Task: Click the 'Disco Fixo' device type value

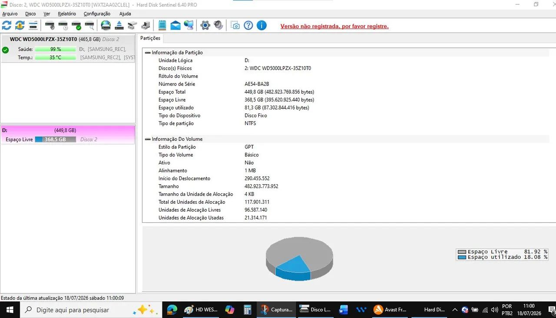Action: click(x=256, y=116)
